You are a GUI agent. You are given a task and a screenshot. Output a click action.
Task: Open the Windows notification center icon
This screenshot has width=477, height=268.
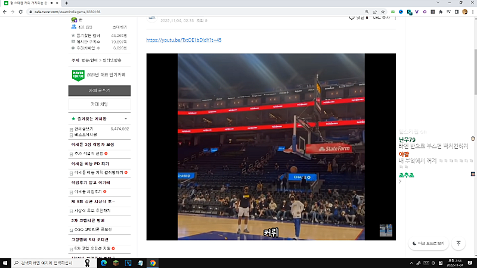pos(470,263)
